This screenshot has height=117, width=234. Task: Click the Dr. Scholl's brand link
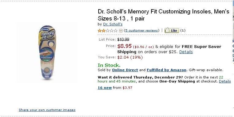point(113,24)
